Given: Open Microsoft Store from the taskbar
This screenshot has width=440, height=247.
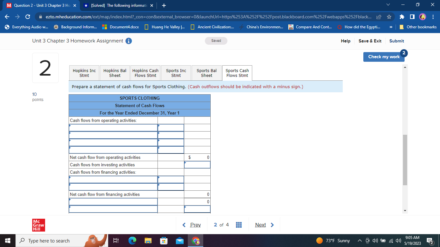Looking at the screenshot, I should [164, 241].
